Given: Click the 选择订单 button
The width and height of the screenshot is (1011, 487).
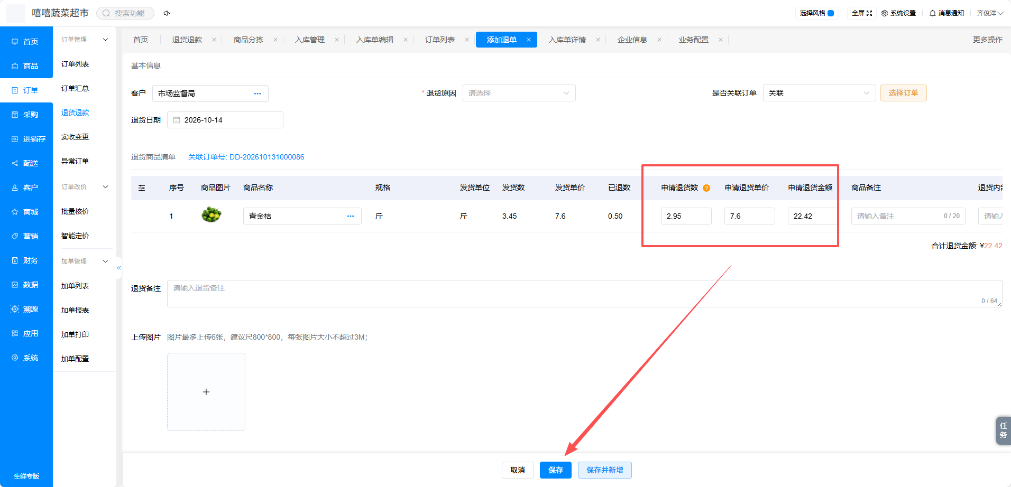Looking at the screenshot, I should click(903, 93).
